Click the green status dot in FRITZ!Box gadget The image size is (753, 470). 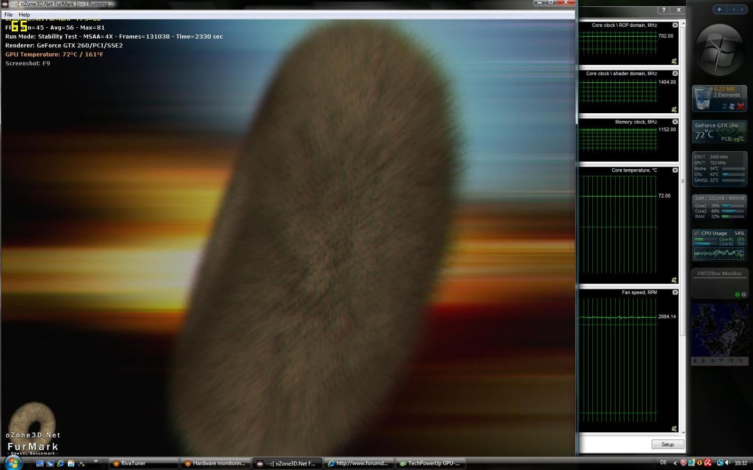(x=737, y=295)
